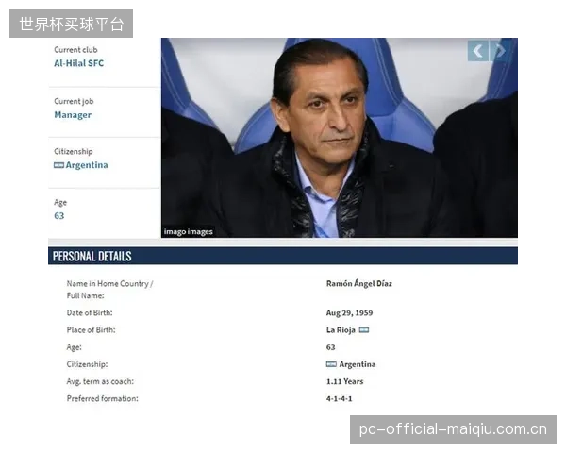
Task: Click the Current job label
Action: (x=74, y=102)
